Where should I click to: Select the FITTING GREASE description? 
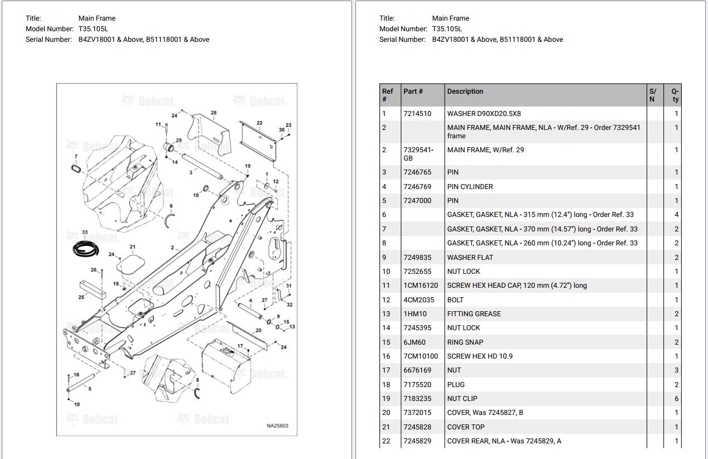pos(474,314)
